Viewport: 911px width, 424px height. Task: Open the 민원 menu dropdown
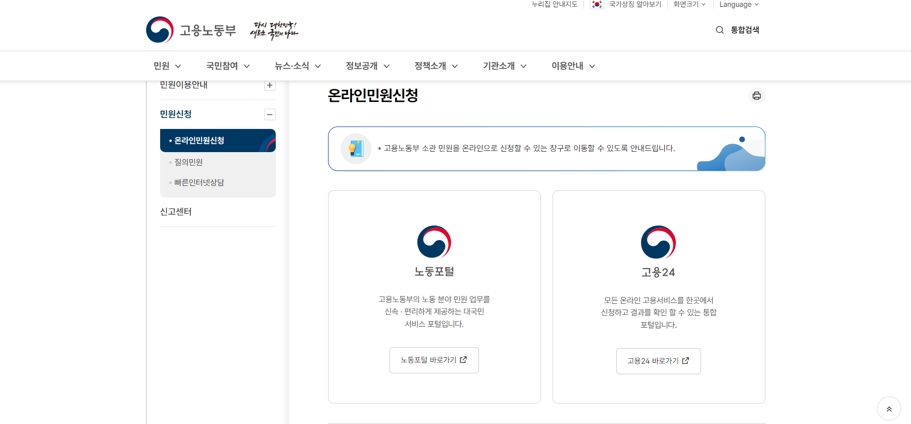tap(167, 66)
